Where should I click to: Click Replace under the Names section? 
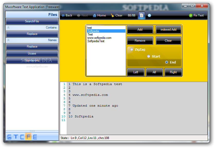32,47
